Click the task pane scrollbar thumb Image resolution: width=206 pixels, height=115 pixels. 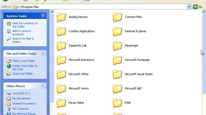click(52, 58)
